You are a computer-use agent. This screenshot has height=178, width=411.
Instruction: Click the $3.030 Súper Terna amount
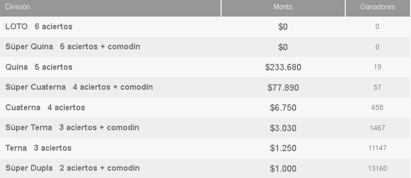click(x=283, y=128)
